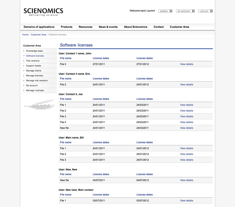Click File name header under Contact 5, Joe

point(66,99)
